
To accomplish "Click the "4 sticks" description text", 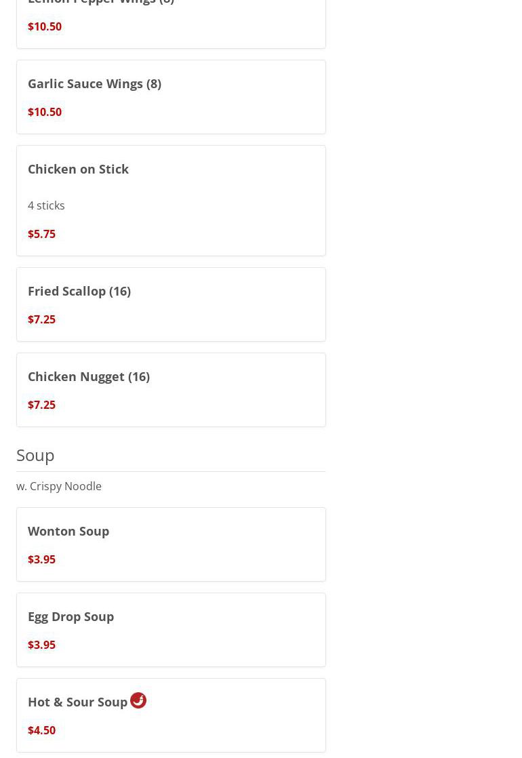I will [46, 205].
